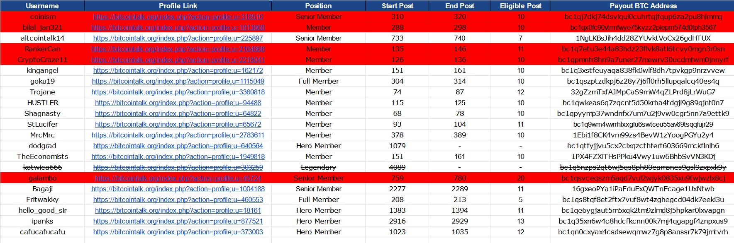Select the Username column header
The width and height of the screenshot is (734, 243).
[42, 6]
